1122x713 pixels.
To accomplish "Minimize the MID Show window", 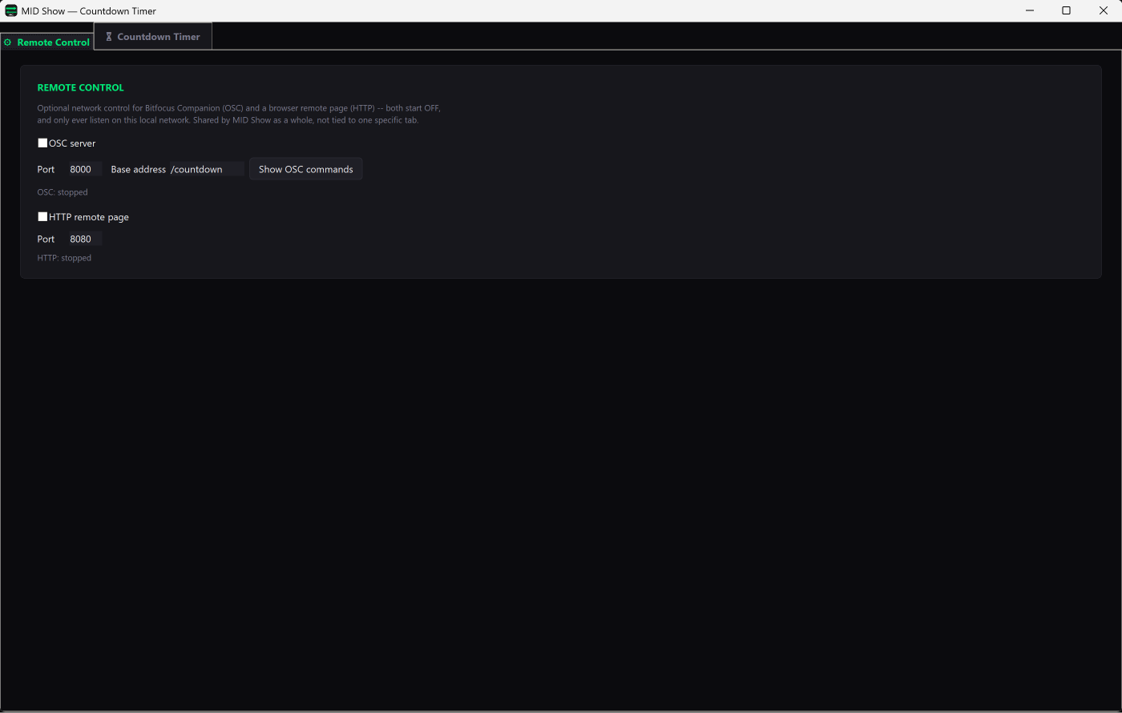I will (x=1029, y=10).
